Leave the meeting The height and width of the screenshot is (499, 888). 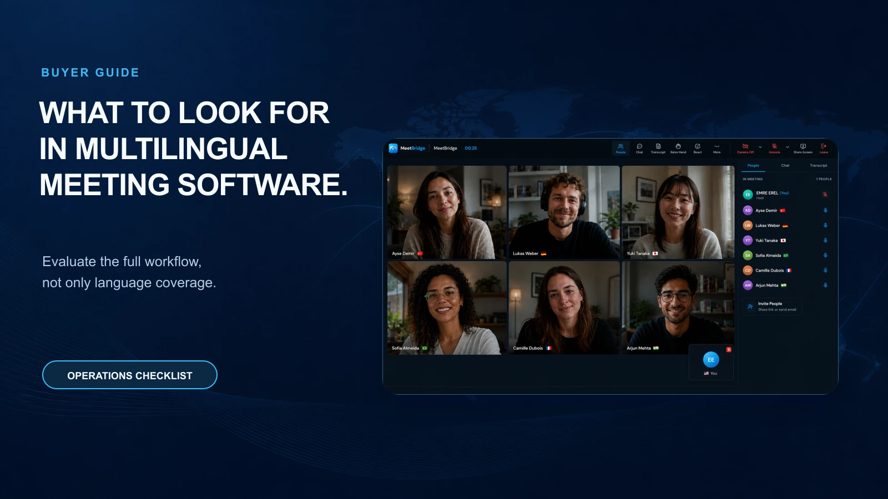(x=824, y=148)
